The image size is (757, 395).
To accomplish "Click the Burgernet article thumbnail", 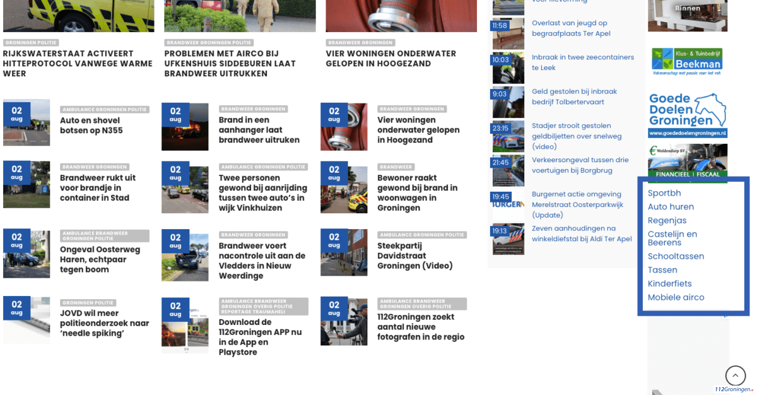I will click(x=508, y=205).
